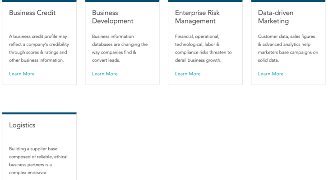
Task: Open Learn More in Business Development card
Action: click(105, 74)
